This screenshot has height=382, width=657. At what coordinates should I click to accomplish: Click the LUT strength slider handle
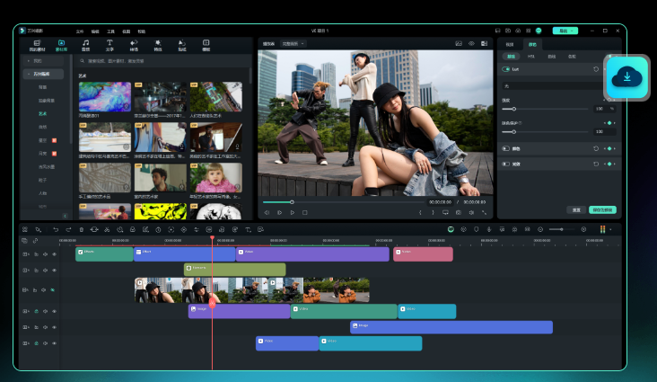513,109
